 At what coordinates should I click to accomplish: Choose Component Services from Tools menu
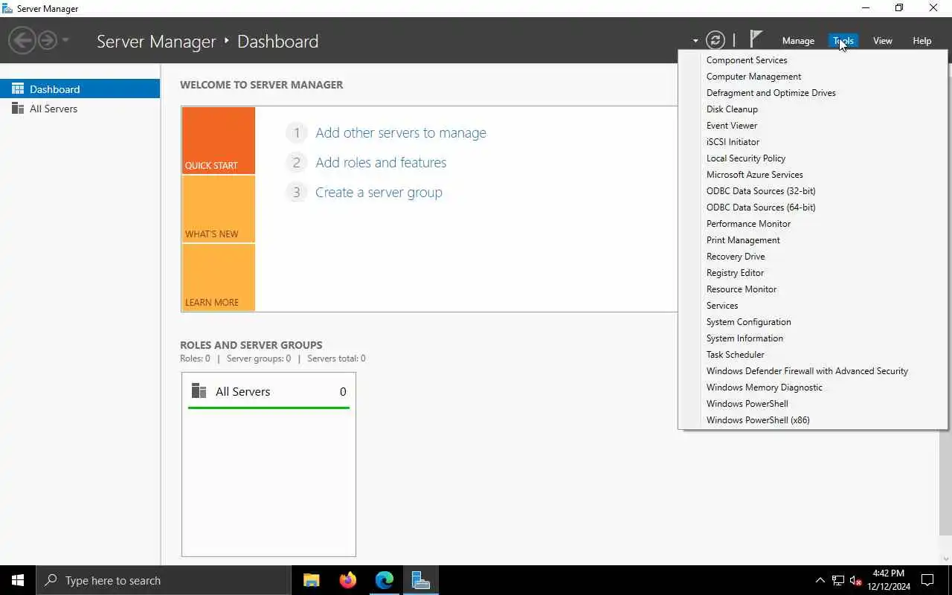[813, 60]
